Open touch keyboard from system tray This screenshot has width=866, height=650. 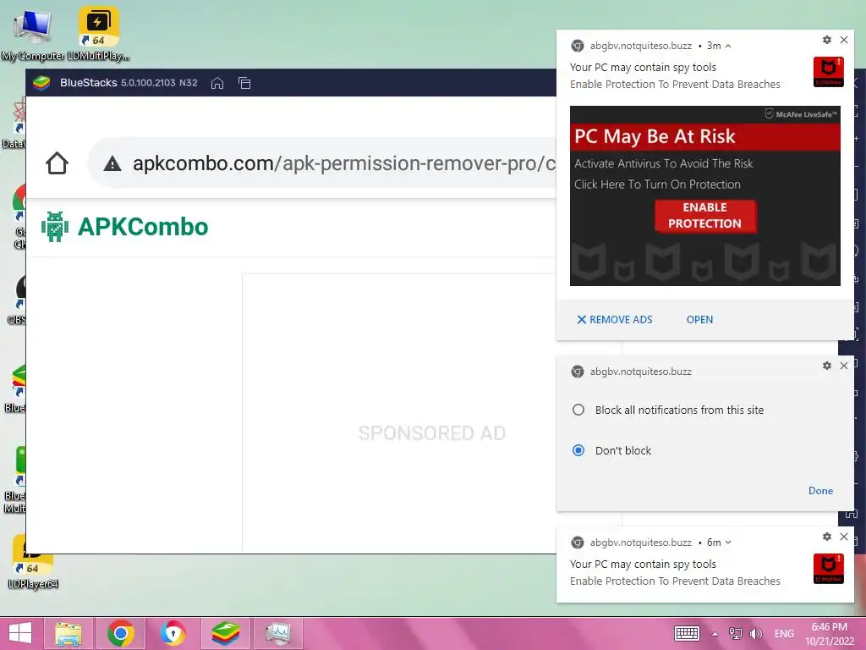pyautogui.click(x=687, y=633)
